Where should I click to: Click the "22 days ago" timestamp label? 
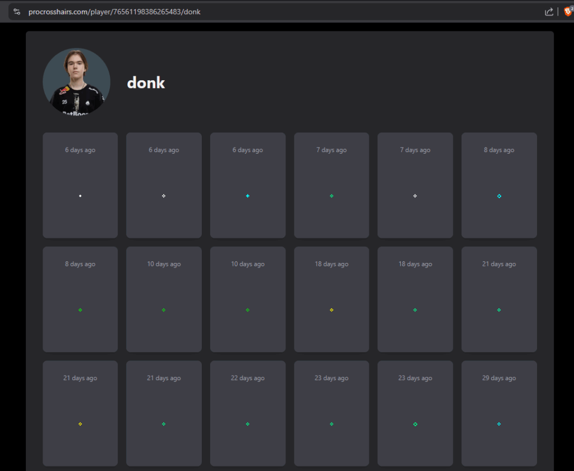pos(247,378)
